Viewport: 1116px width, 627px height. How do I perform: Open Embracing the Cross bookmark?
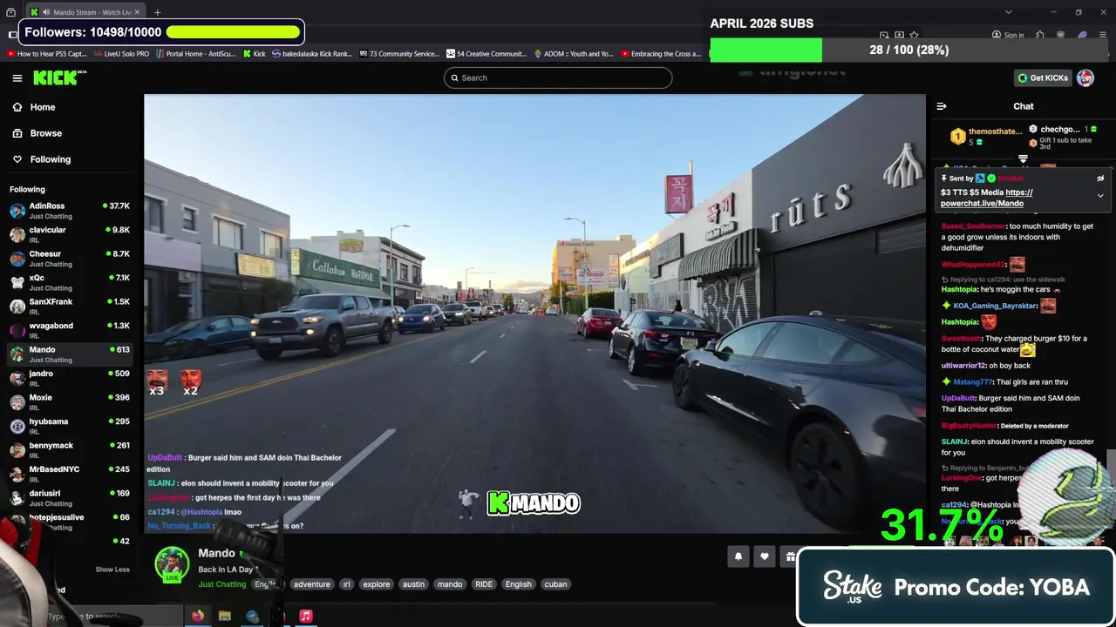tap(660, 54)
